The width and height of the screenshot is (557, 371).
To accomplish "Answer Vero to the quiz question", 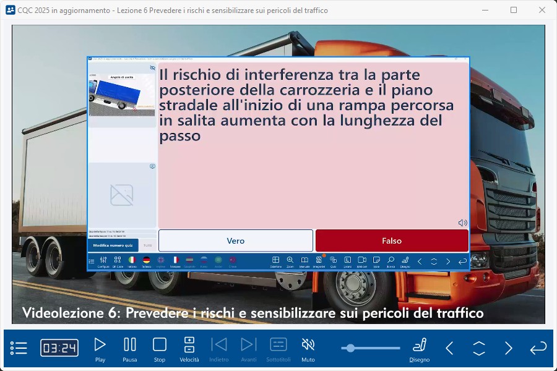I will coord(236,241).
